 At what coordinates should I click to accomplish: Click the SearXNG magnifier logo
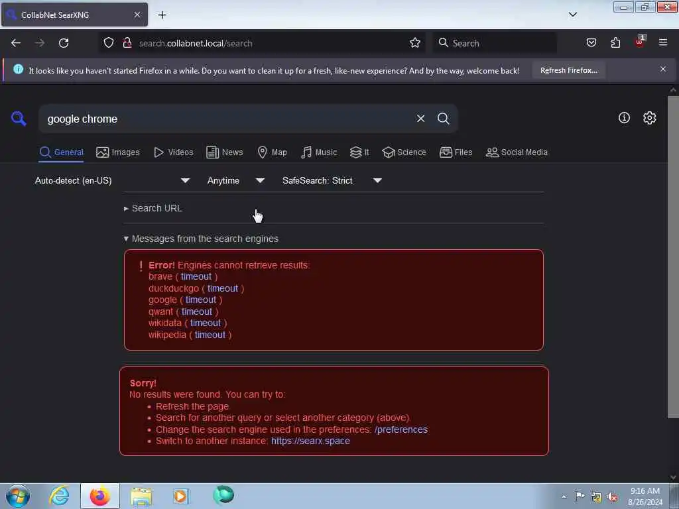[19, 118]
